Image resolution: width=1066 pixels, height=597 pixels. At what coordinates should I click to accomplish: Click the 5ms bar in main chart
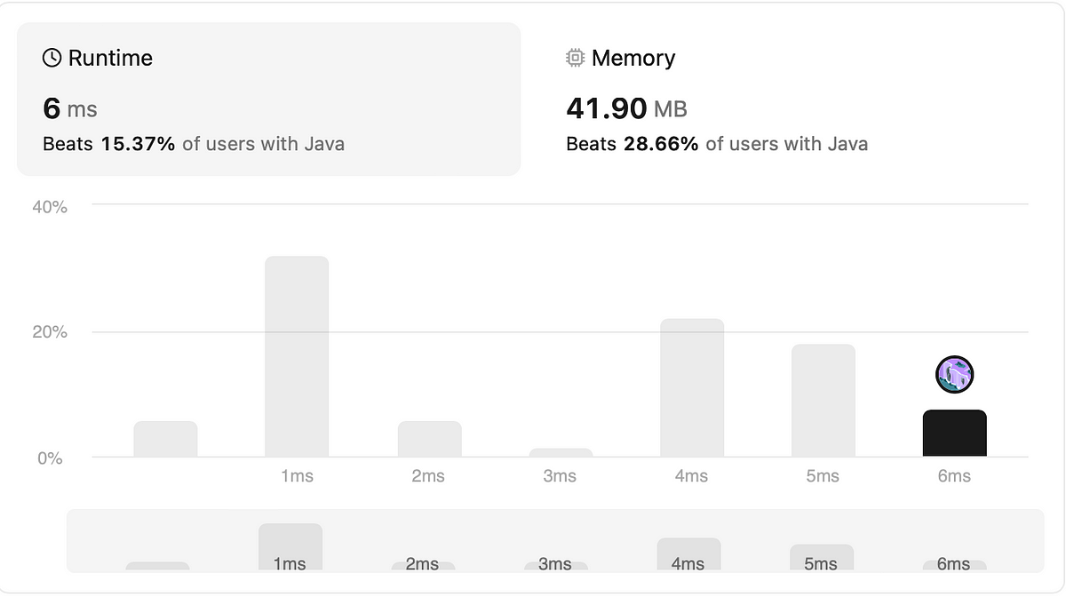pos(823,401)
